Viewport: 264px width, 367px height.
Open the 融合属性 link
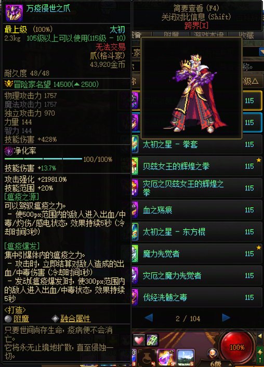[x=75, y=319]
